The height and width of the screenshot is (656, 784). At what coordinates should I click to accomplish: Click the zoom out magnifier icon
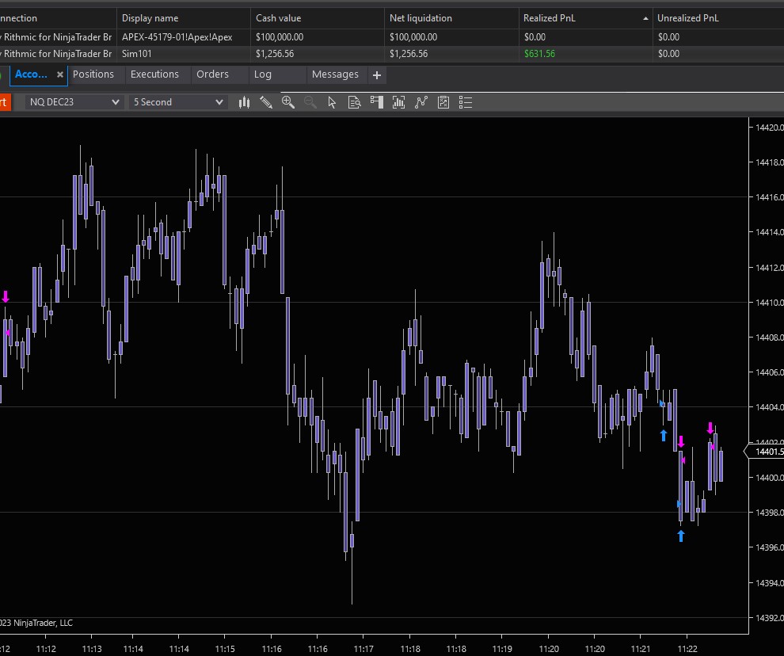point(310,102)
